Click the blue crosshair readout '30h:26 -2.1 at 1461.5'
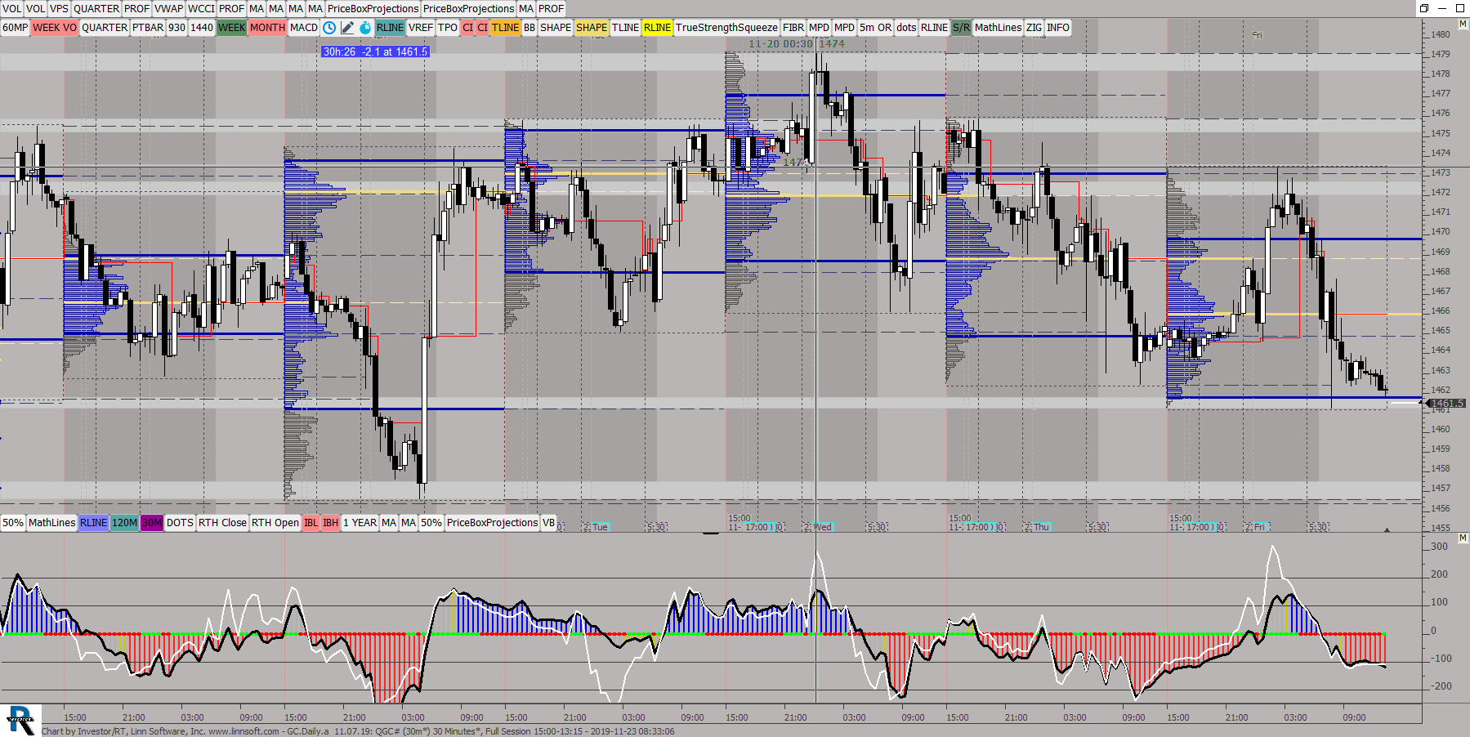Screen dimensions: 1470x737 tap(375, 51)
